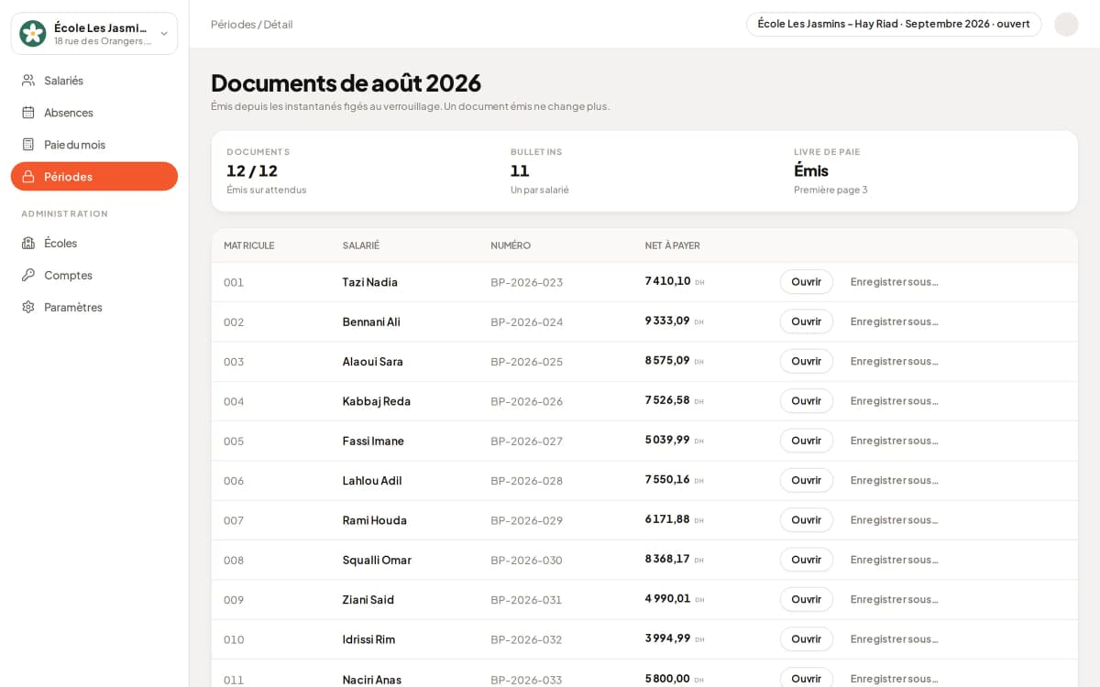This screenshot has height=687, width=1100.
Task: Click bulletin number BP-2026-027
Action: point(527,441)
